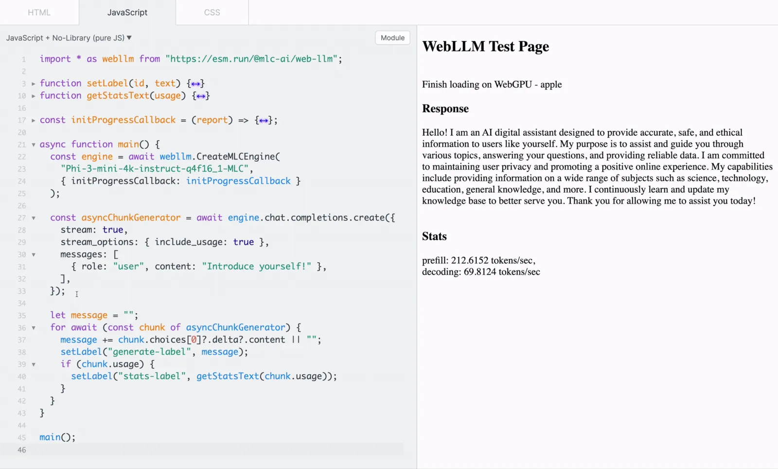Switch to the CSS tab
778x469 pixels.
(x=212, y=12)
